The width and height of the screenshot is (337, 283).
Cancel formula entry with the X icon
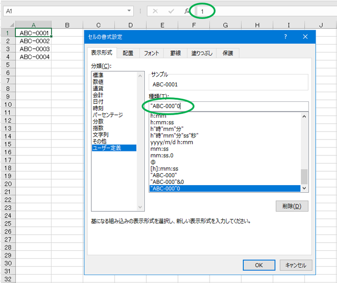[155, 11]
